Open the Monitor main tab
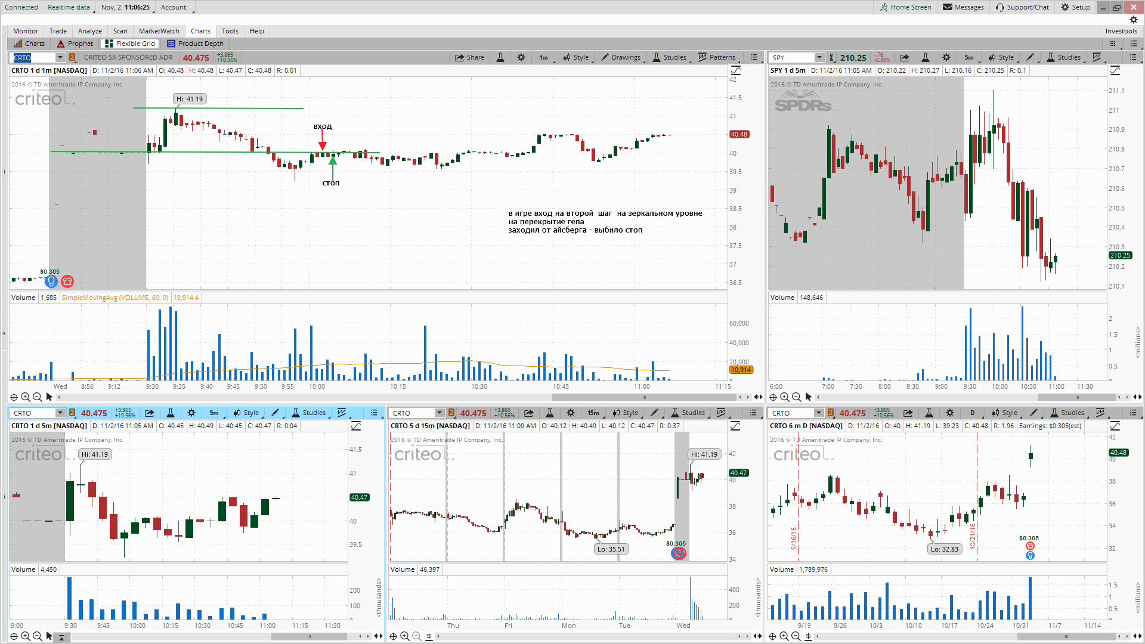This screenshot has width=1145, height=644. (x=26, y=31)
